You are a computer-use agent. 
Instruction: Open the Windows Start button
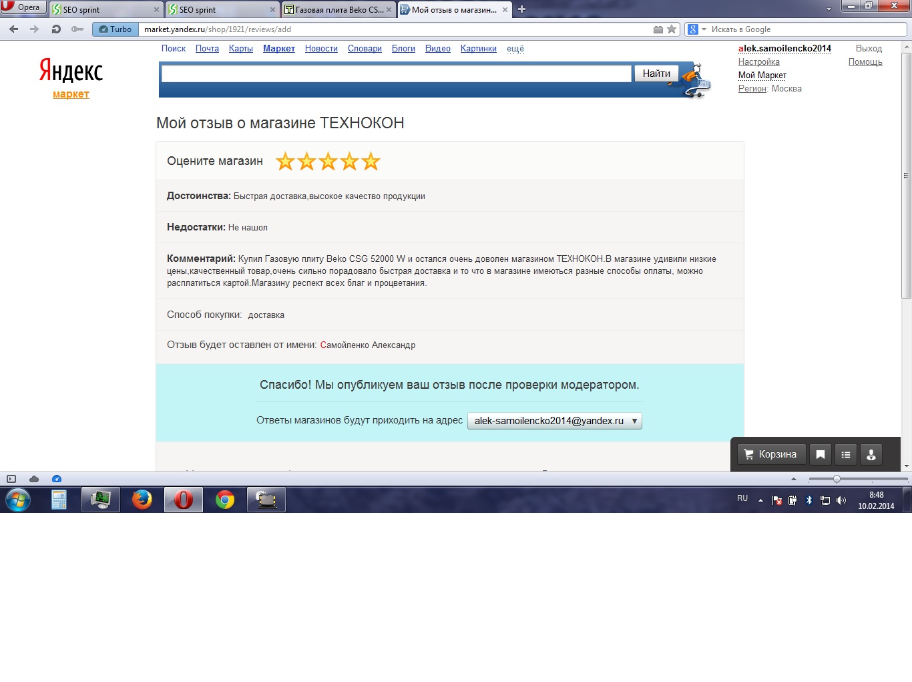point(18,500)
